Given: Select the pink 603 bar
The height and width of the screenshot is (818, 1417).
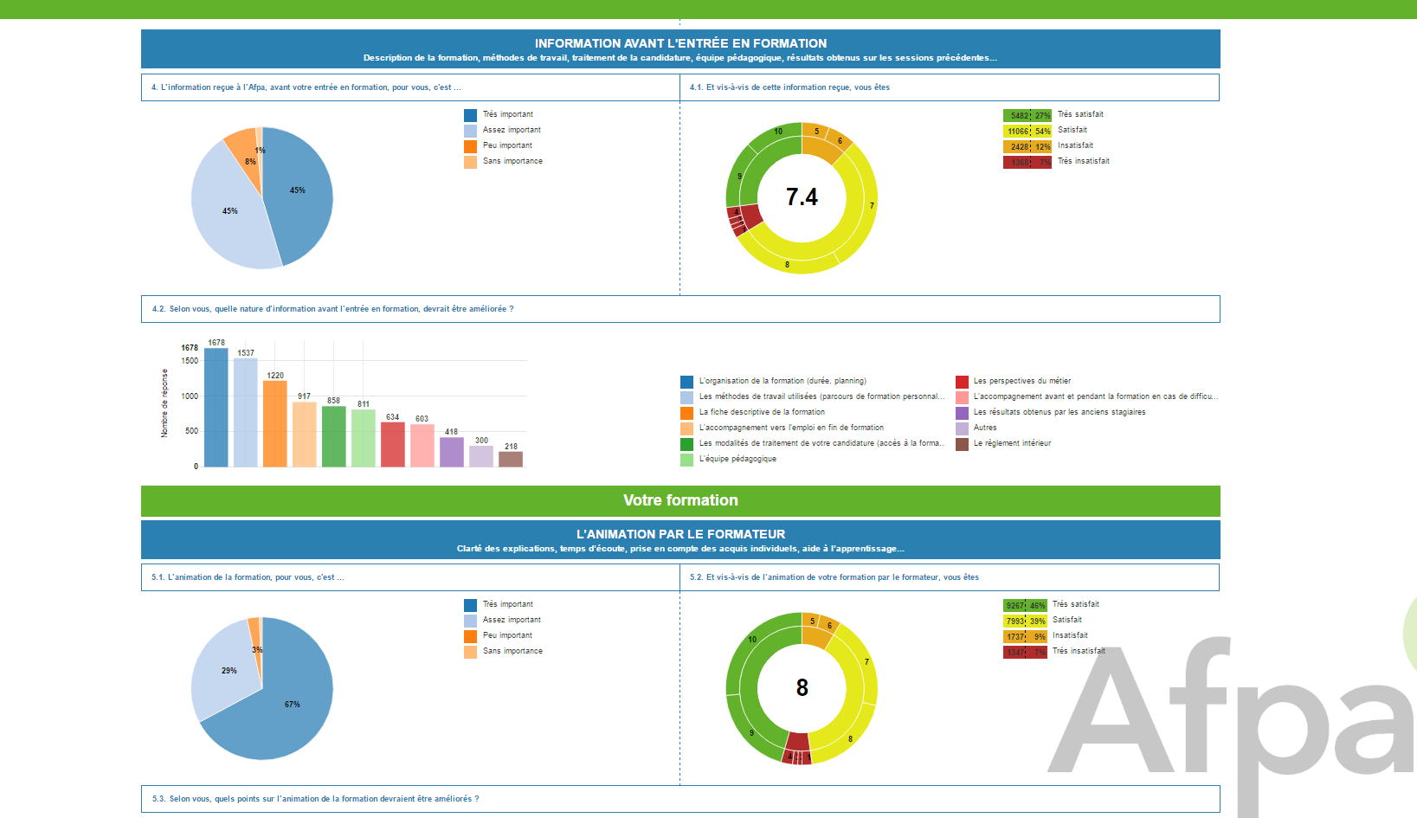Looking at the screenshot, I should tap(422, 446).
